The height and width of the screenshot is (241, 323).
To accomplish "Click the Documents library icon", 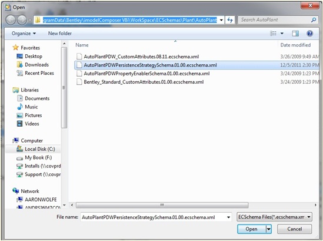I will pos(20,98).
